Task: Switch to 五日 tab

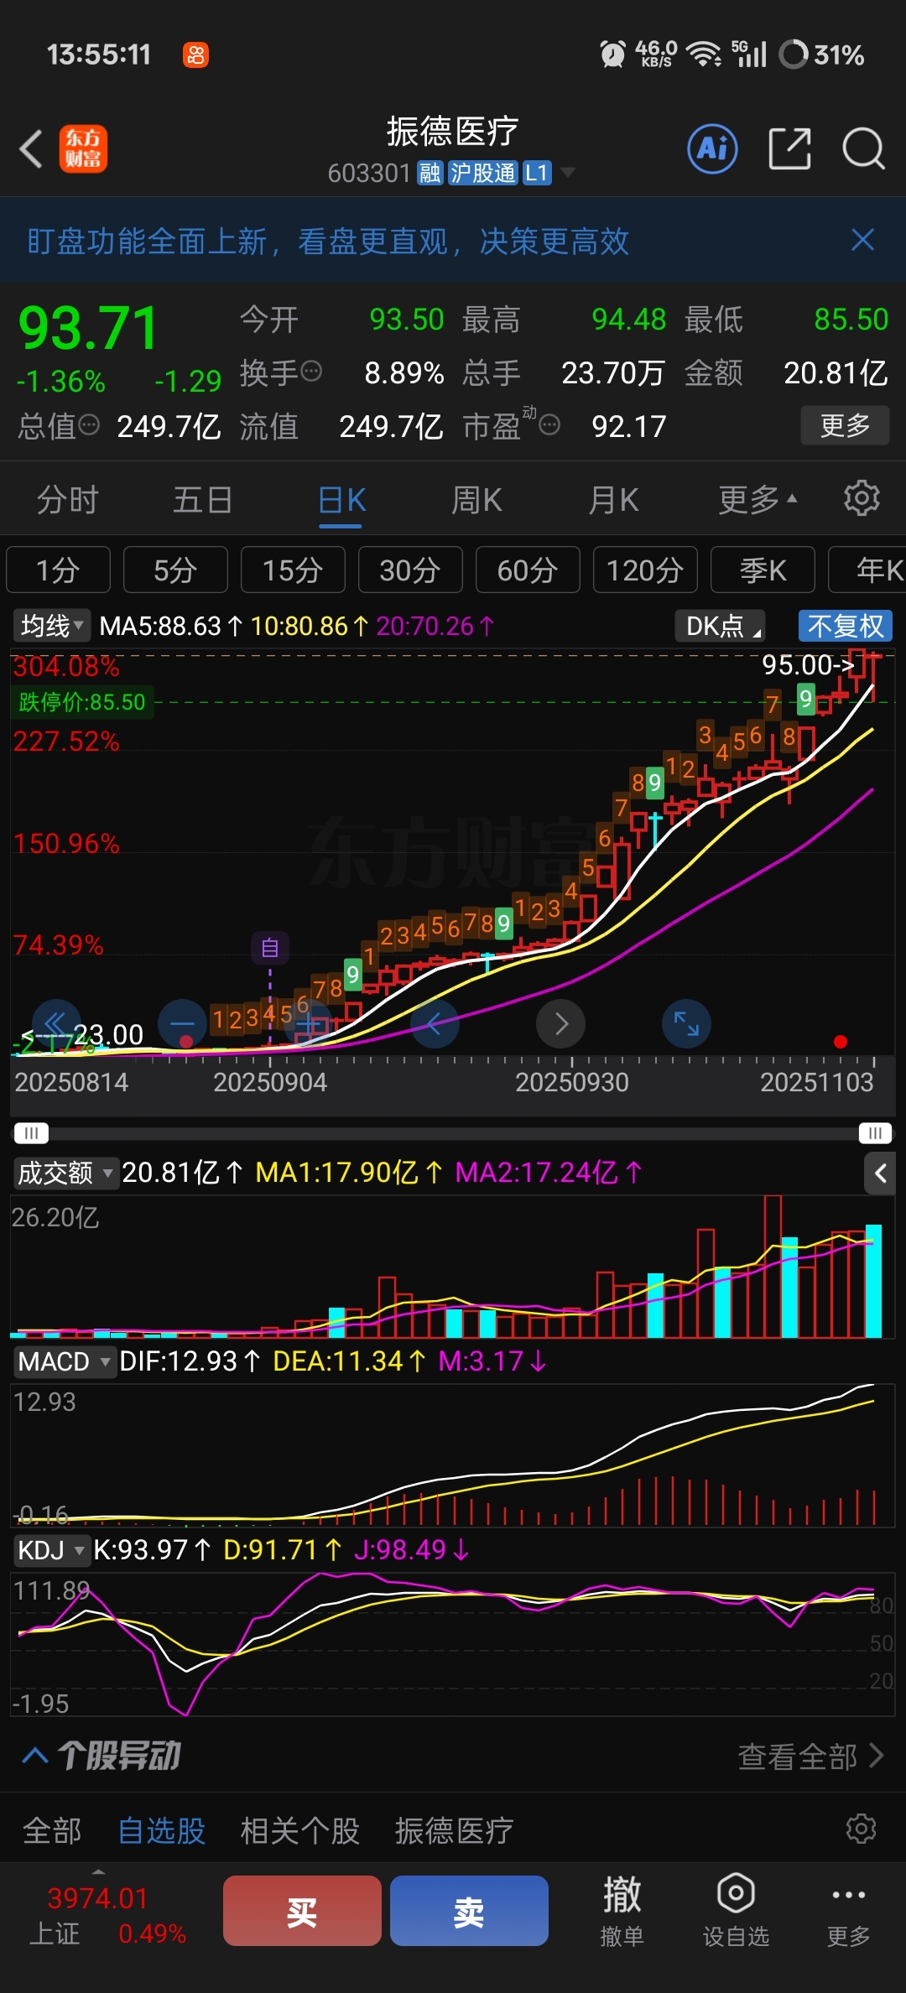Action: pos(202,500)
